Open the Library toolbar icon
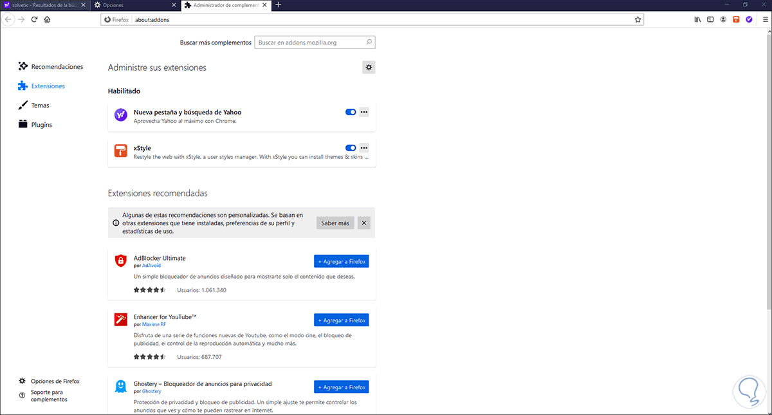The height and width of the screenshot is (415, 772). click(697, 19)
